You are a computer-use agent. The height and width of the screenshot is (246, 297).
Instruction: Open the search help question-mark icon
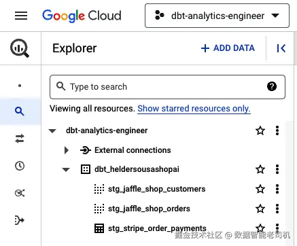tap(272, 86)
